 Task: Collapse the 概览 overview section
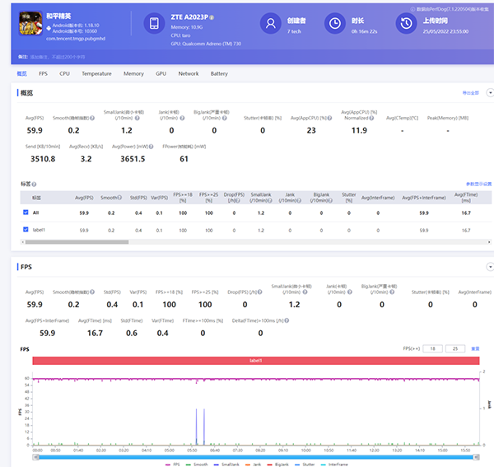coord(490,93)
